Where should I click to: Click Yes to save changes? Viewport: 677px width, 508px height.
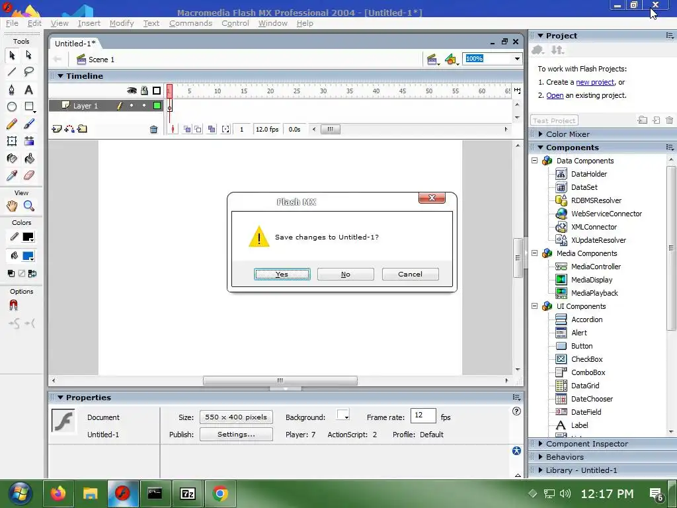(282, 275)
